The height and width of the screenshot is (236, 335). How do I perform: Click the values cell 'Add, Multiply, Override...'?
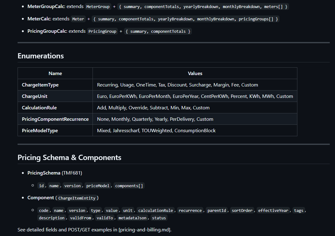tap(195, 107)
